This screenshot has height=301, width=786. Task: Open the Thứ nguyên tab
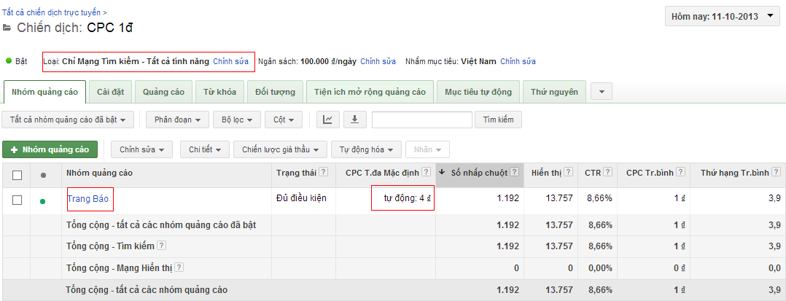click(554, 92)
